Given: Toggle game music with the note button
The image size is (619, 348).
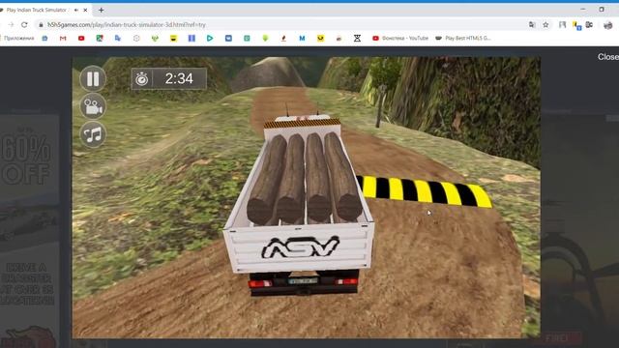Looking at the screenshot, I should (x=93, y=135).
